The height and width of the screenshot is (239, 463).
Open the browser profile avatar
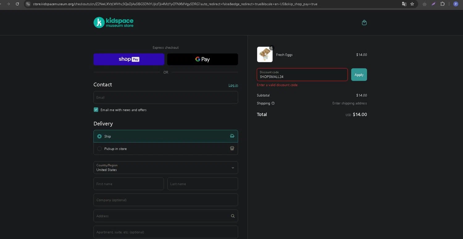coord(456,4)
